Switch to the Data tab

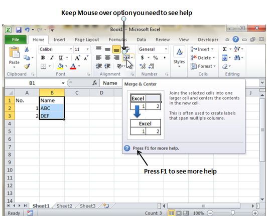[141, 39]
